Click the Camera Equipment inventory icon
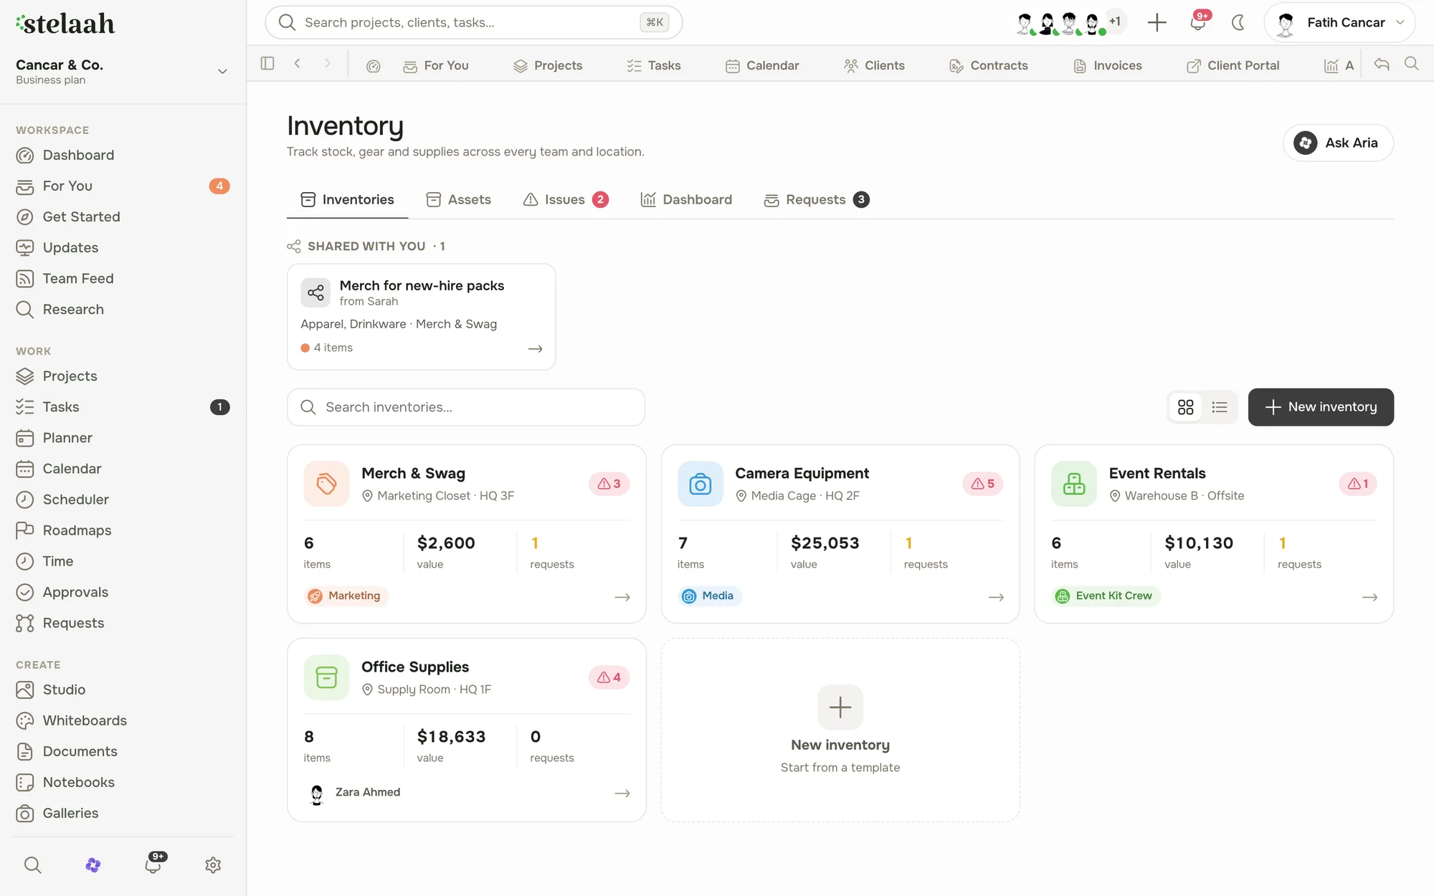1434x896 pixels. pos(700,484)
